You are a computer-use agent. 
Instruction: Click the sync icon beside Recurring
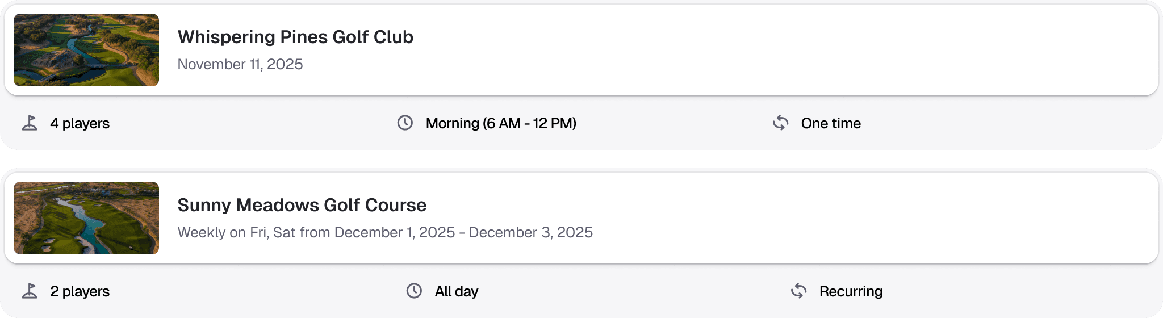click(799, 291)
